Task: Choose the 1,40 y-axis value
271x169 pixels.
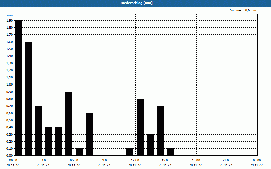Action: [9, 56]
